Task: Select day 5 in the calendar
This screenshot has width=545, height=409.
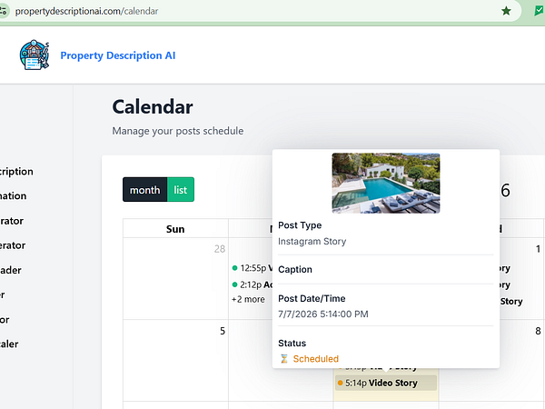Action: click(x=223, y=331)
